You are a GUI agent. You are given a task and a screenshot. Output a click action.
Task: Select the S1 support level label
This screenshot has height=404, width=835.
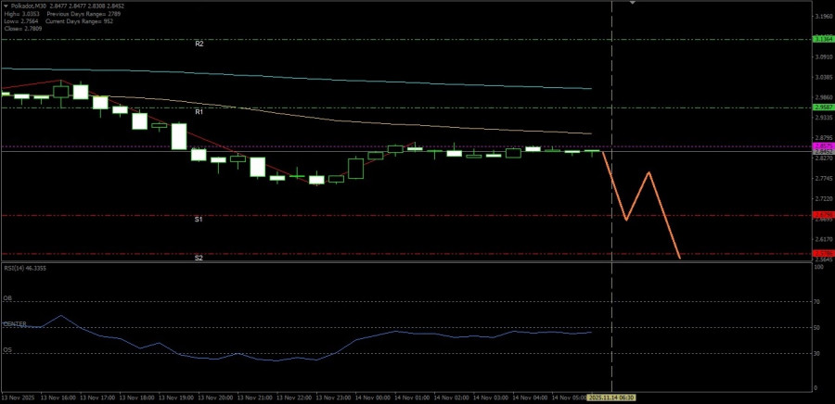click(x=199, y=219)
